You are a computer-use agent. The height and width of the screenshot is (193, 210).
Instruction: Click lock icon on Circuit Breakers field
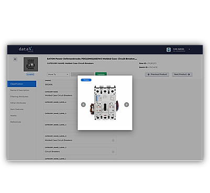pyautogui.click(x=113, y=152)
